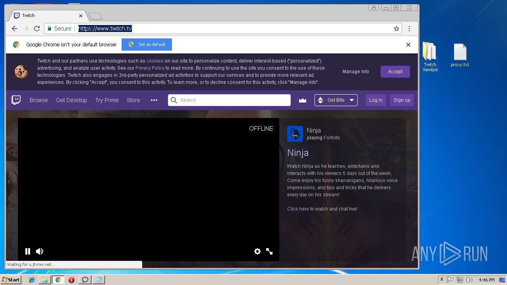
Task: Open video player settings gear
Action: pos(257,251)
